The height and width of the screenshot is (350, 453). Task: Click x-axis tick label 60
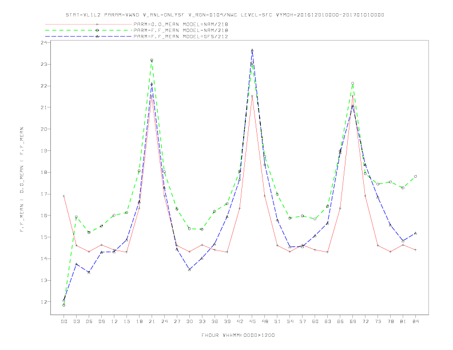315,321
